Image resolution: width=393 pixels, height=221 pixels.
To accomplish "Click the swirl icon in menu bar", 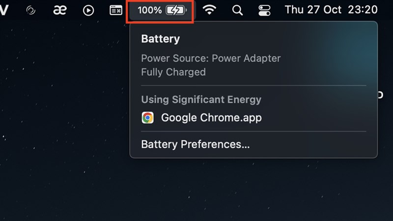I will coord(30,10).
